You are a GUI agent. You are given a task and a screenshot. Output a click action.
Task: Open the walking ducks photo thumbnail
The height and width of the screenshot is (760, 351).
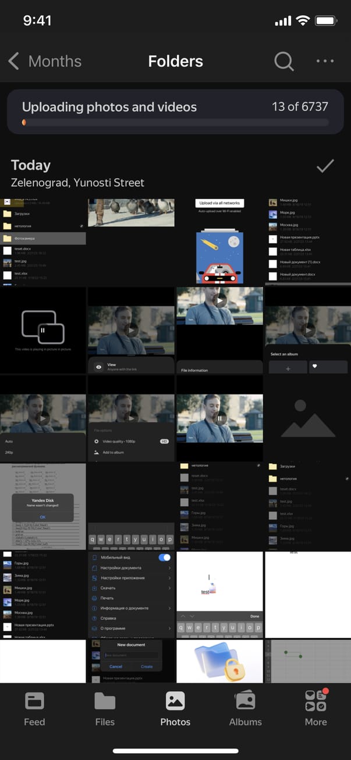point(131,212)
